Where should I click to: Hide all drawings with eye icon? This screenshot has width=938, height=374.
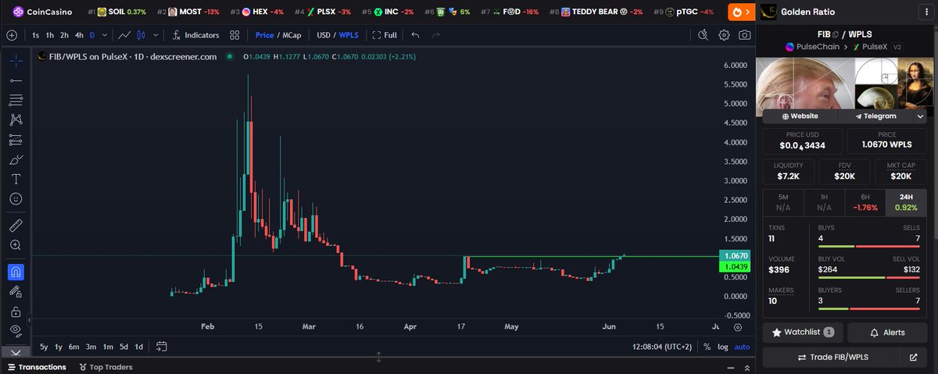pos(16,330)
